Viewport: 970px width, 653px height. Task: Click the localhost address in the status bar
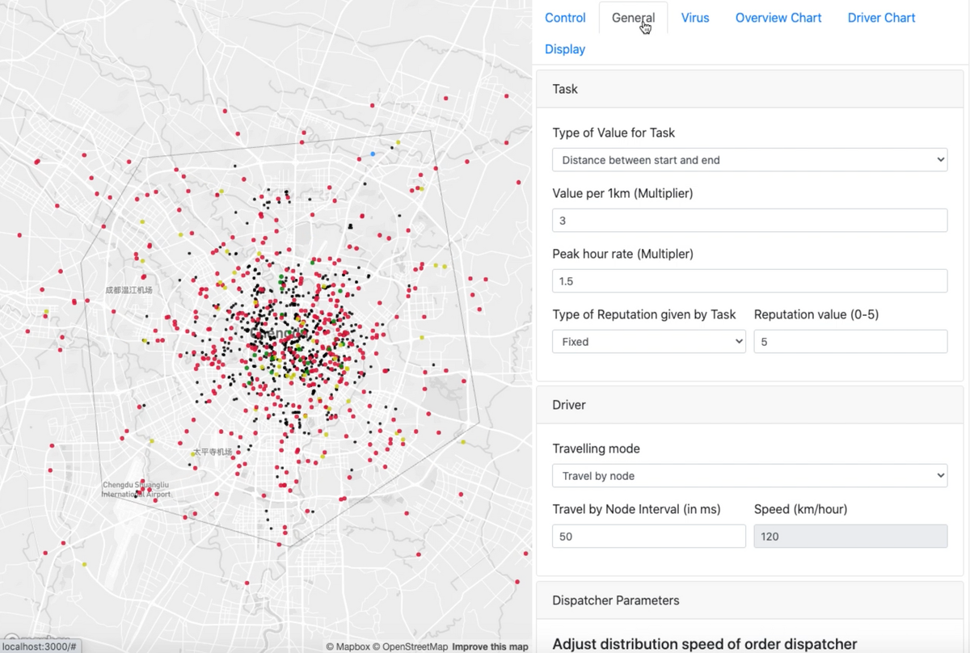tap(38, 647)
